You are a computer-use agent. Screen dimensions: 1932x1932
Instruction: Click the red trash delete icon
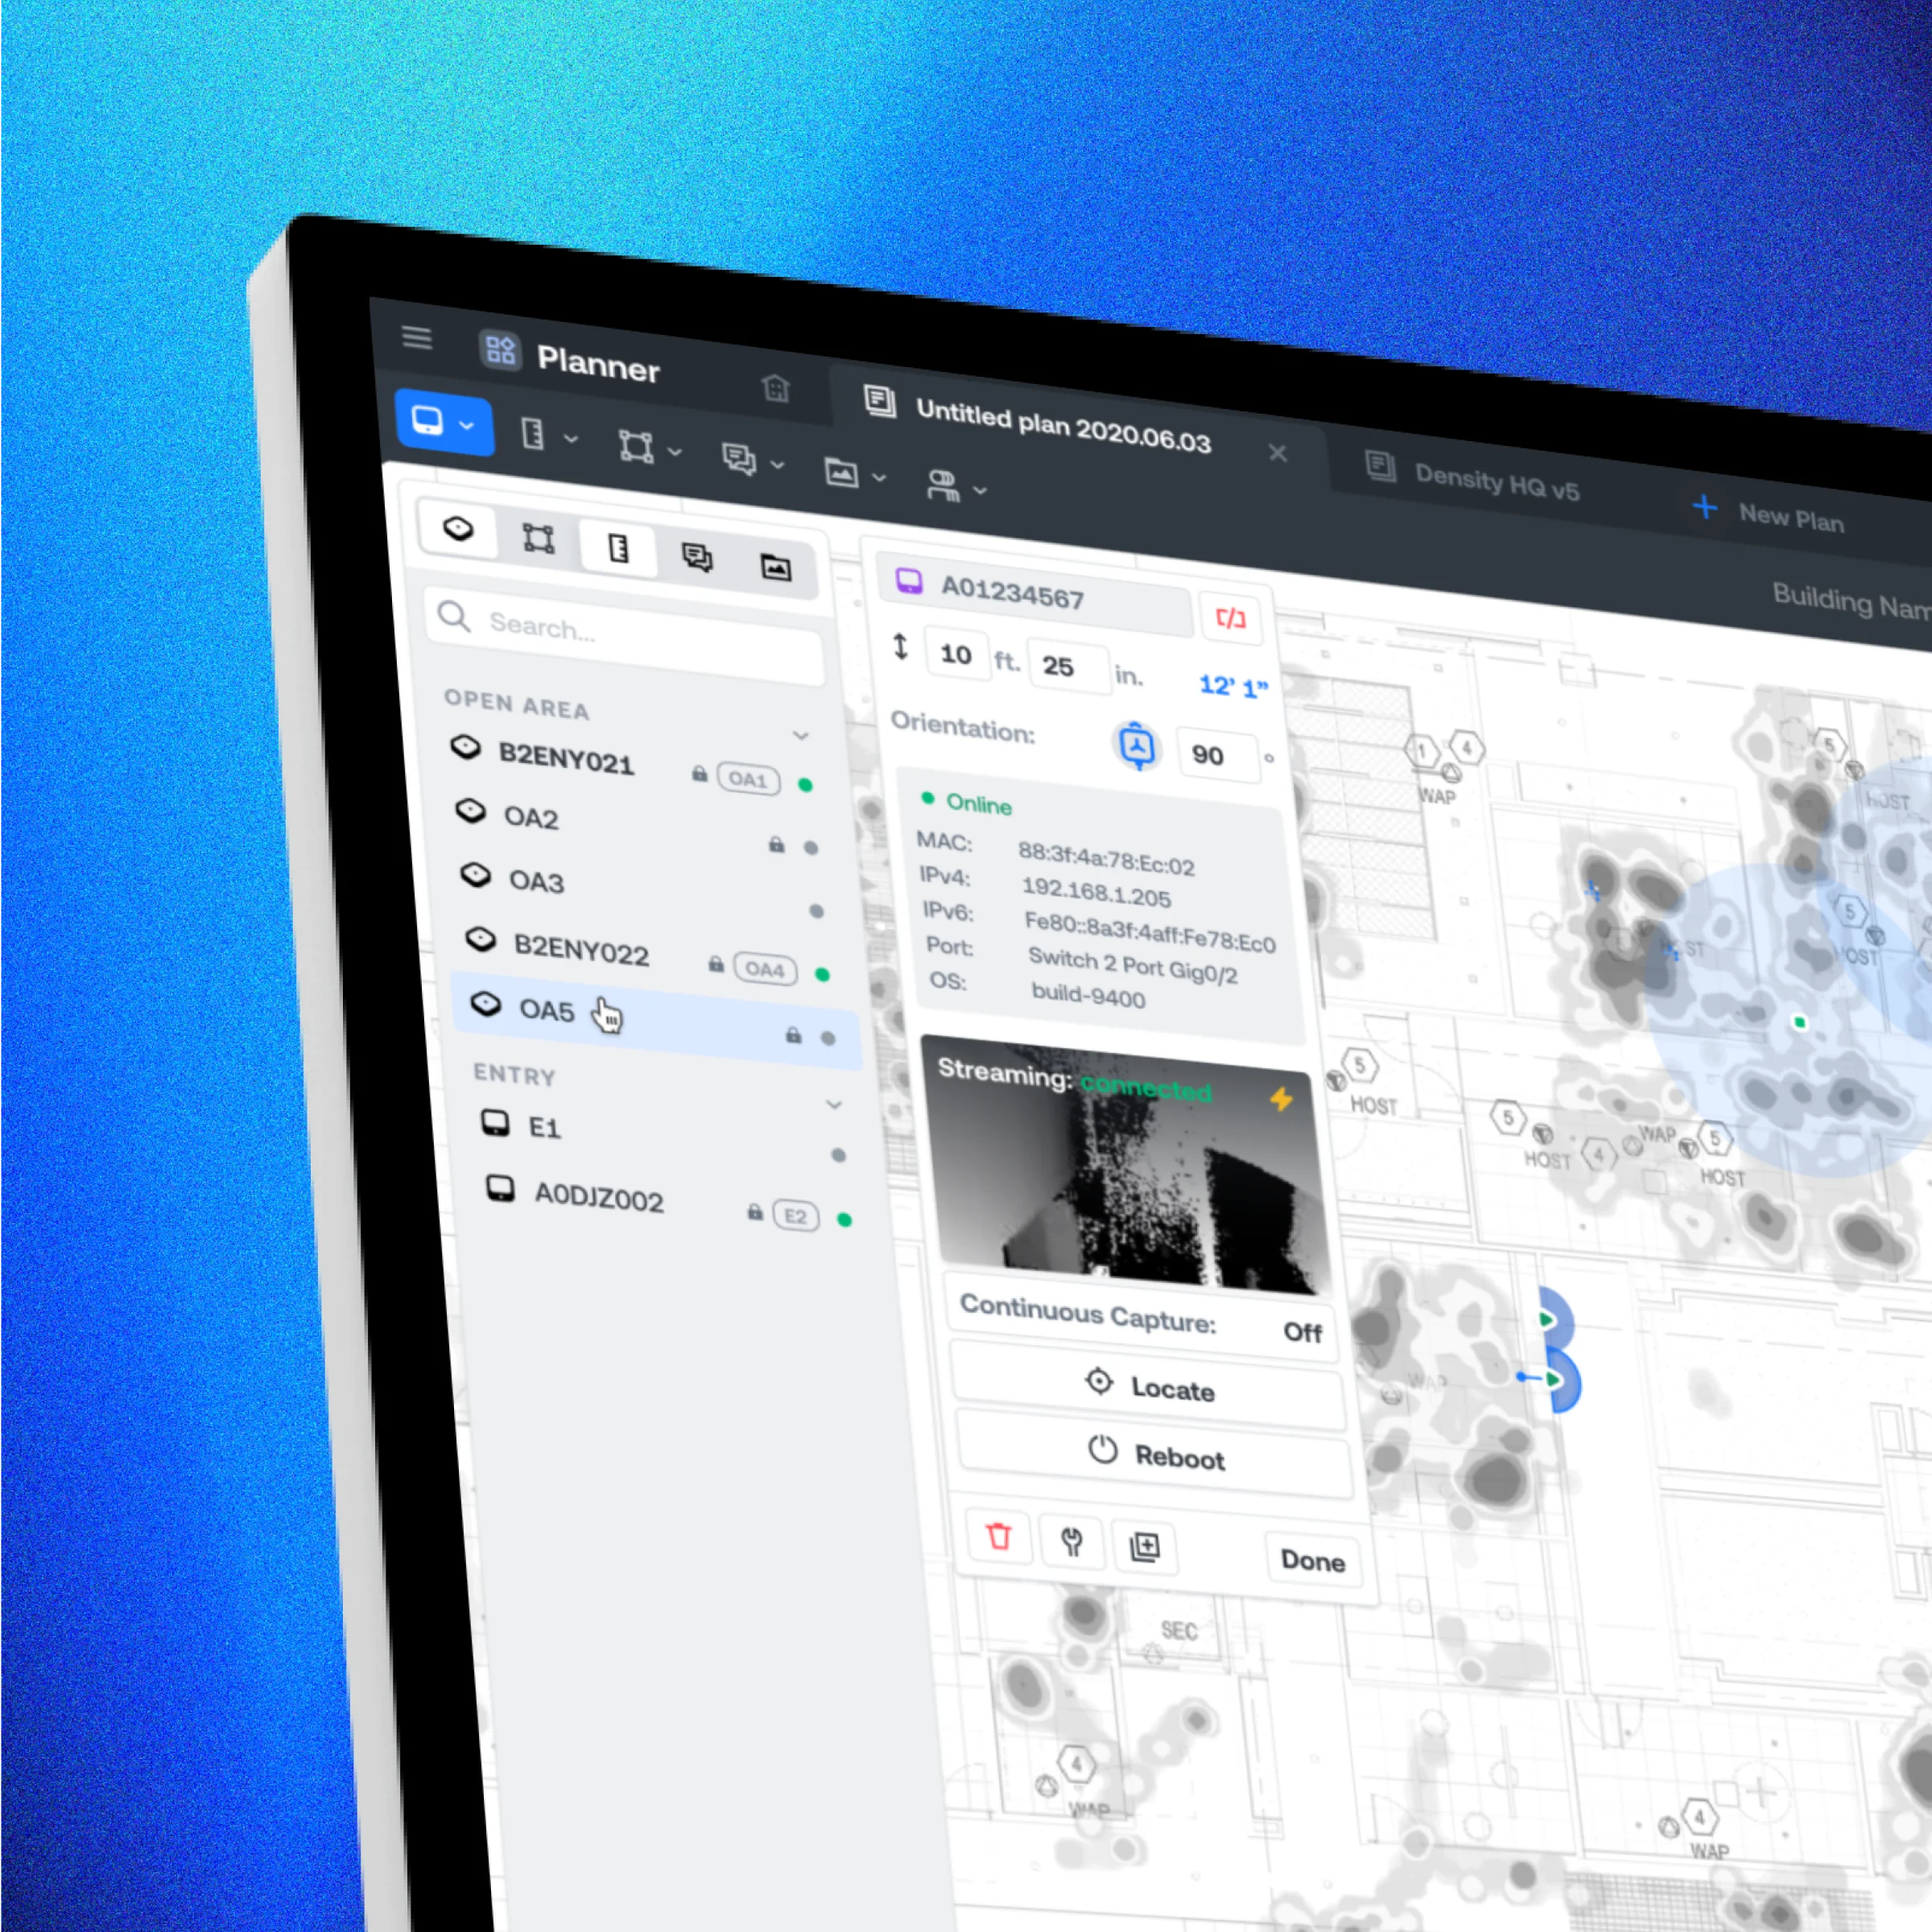click(x=998, y=1536)
